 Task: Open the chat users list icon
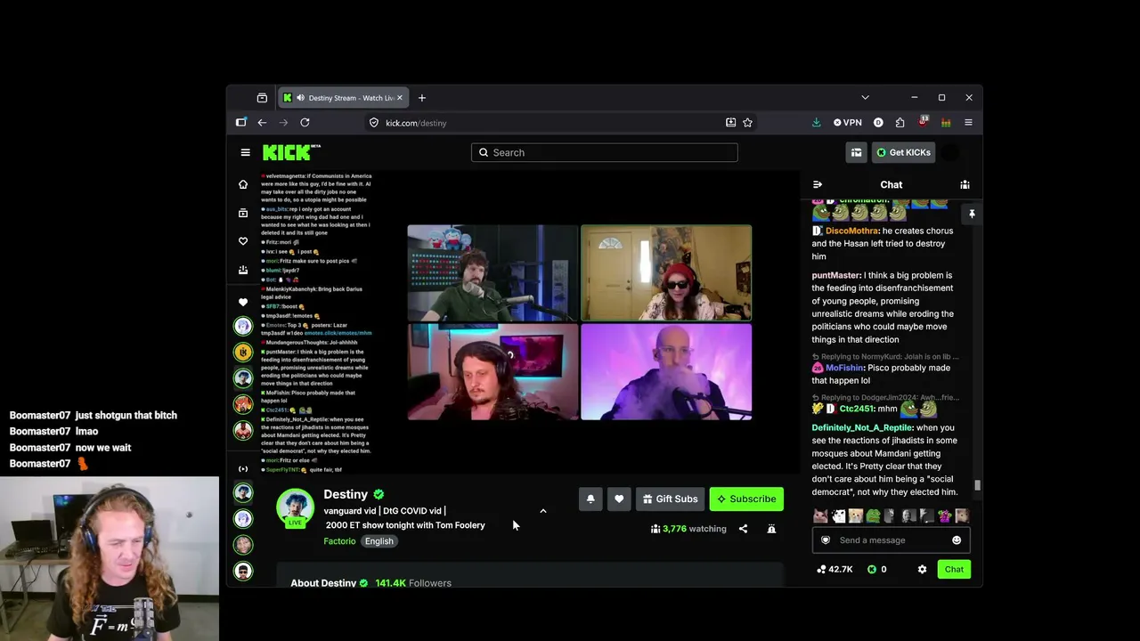(965, 184)
